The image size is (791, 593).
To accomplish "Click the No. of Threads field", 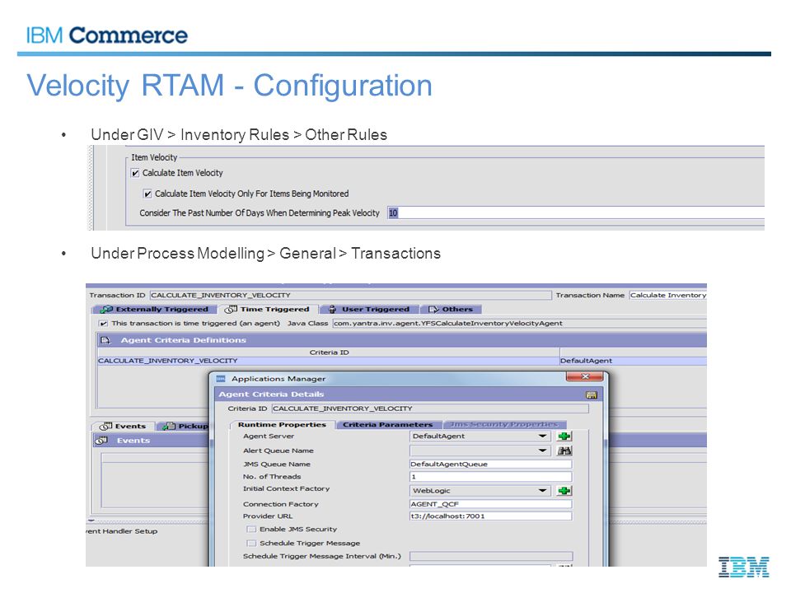I will coord(490,477).
